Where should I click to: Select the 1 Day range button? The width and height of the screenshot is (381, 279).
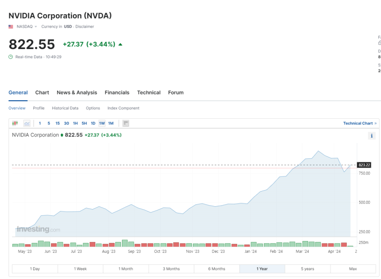[35, 269]
